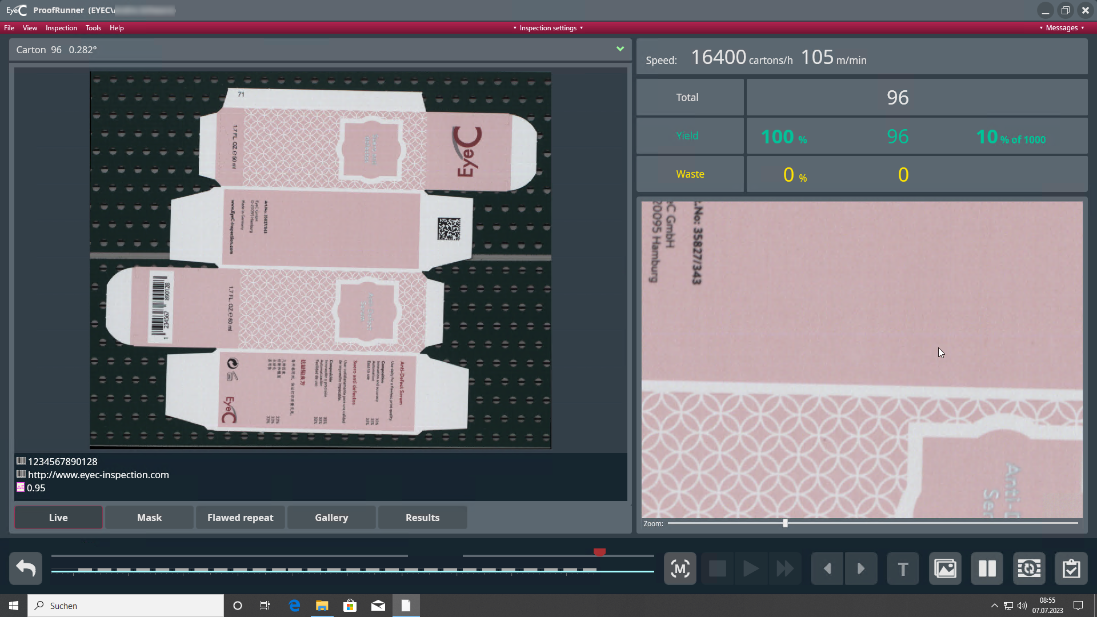Open File Explorer from the taskbar
Screen dimensions: 1097x617
click(x=322, y=606)
